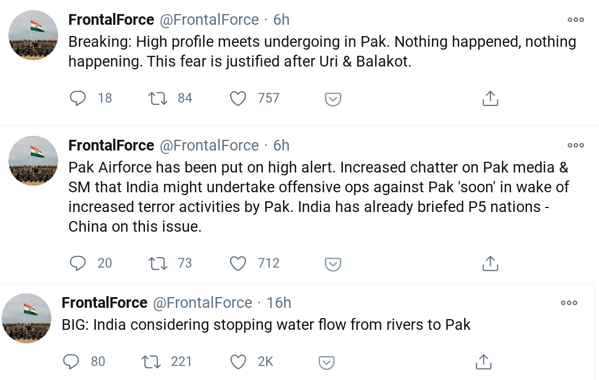Open more options on water flow tweet
Screen dimensions: 599x380
[569, 303]
